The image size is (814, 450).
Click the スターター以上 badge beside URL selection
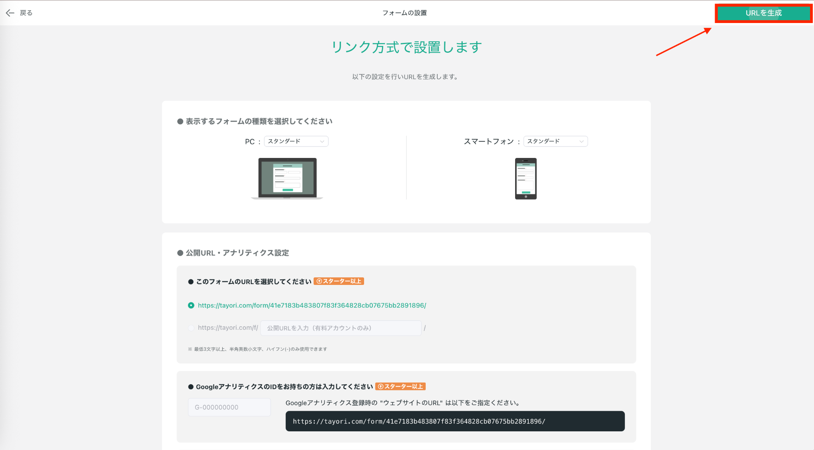(339, 281)
